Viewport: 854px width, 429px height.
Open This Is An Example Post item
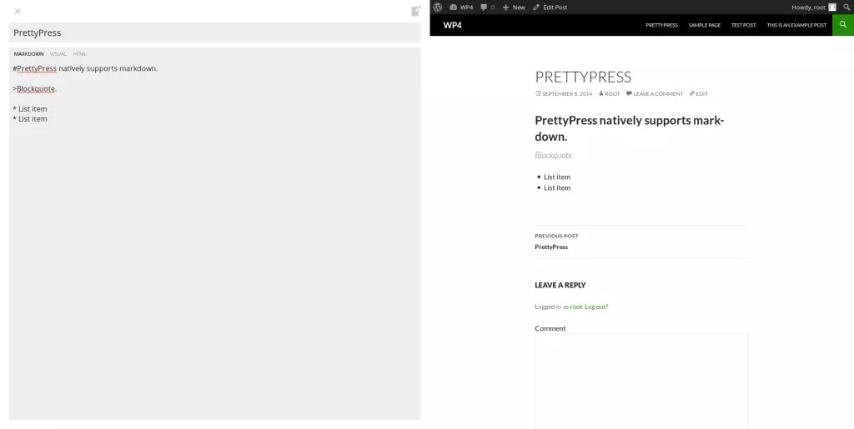click(x=796, y=25)
